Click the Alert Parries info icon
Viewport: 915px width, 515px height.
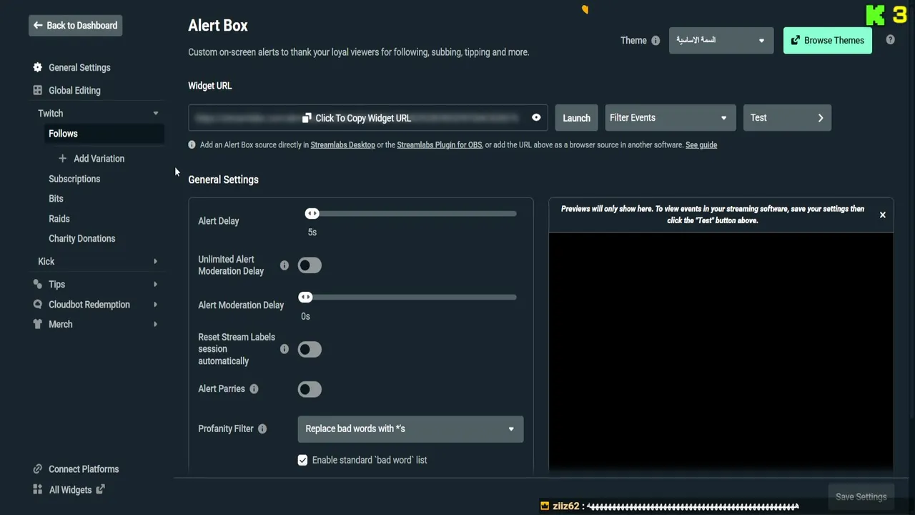pos(254,389)
